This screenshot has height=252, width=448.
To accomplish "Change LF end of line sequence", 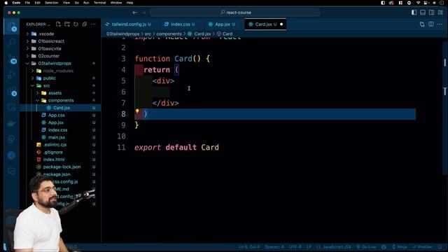I will [x=309, y=247].
